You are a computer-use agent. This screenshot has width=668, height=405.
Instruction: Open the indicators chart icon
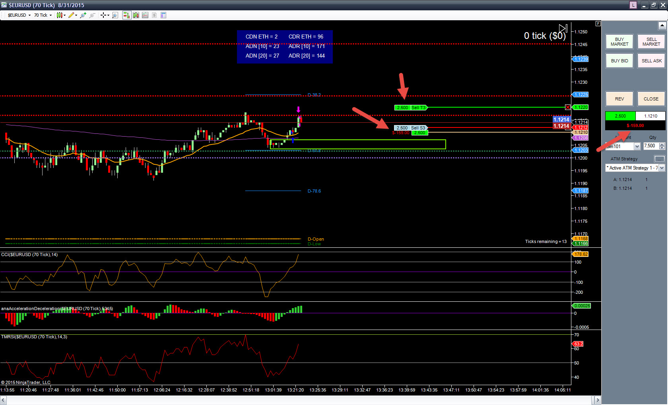coord(145,15)
